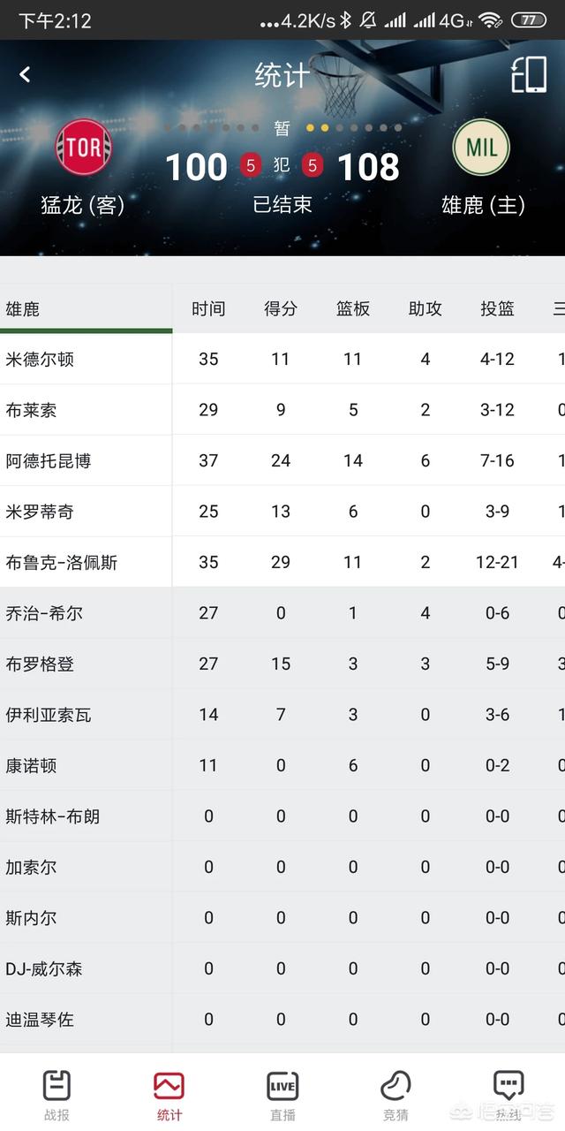The image size is (565, 1131).
Task: Open the 竞猜 guessing tab icon
Action: [395, 1085]
